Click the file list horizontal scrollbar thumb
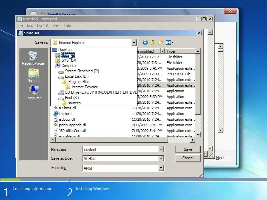The height and width of the screenshot is (200, 267). pos(111,140)
